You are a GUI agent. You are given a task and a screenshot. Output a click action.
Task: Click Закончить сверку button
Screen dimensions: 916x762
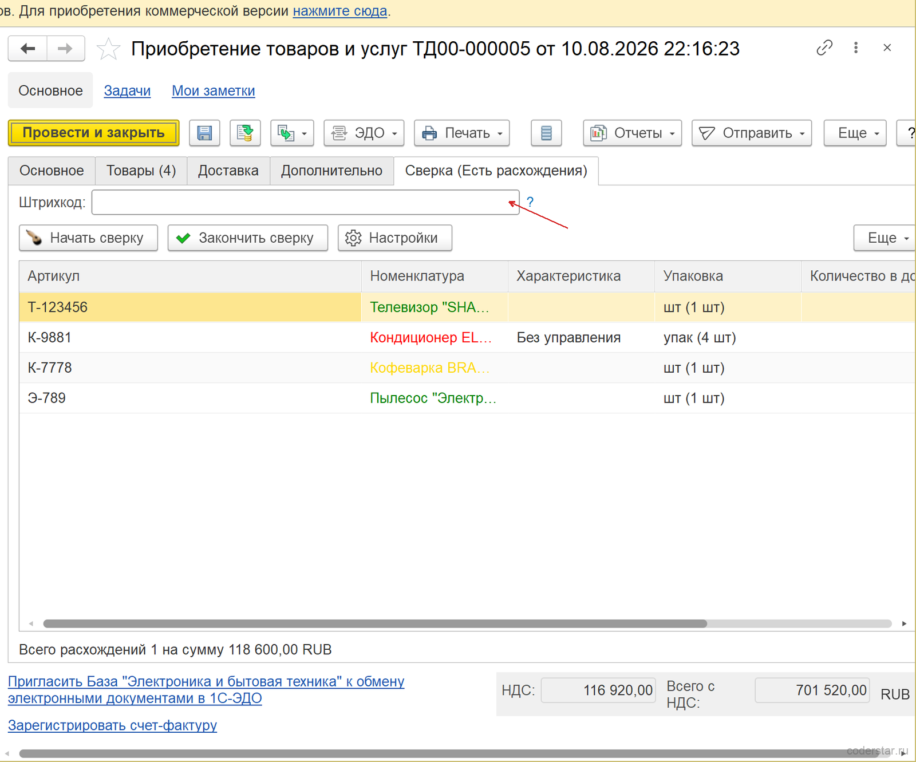pyautogui.click(x=248, y=238)
